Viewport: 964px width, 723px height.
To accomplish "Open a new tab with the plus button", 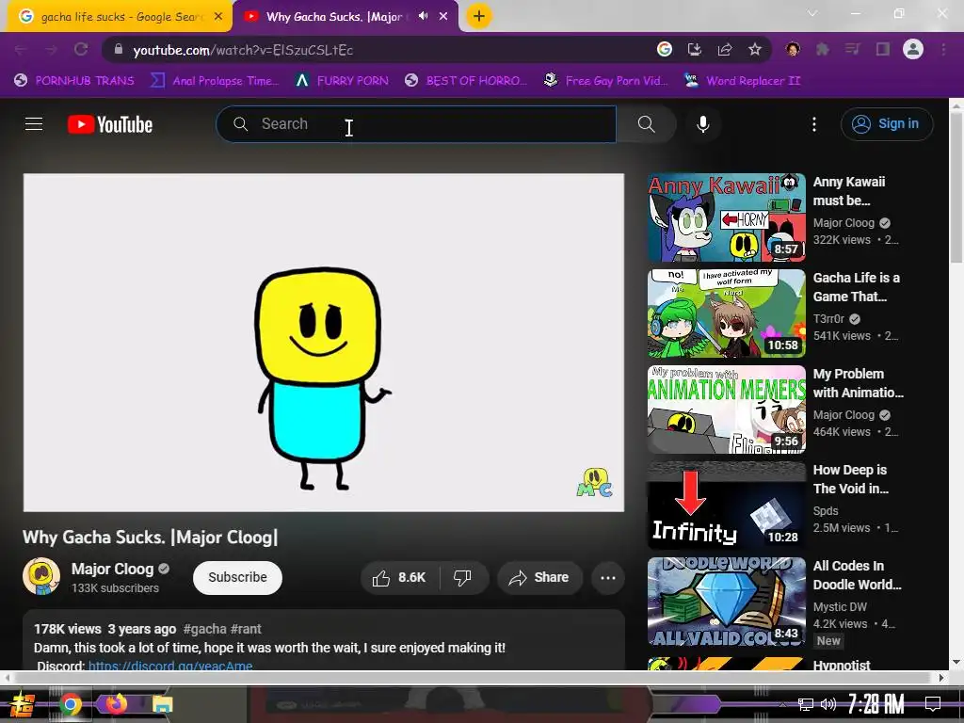I will (479, 16).
